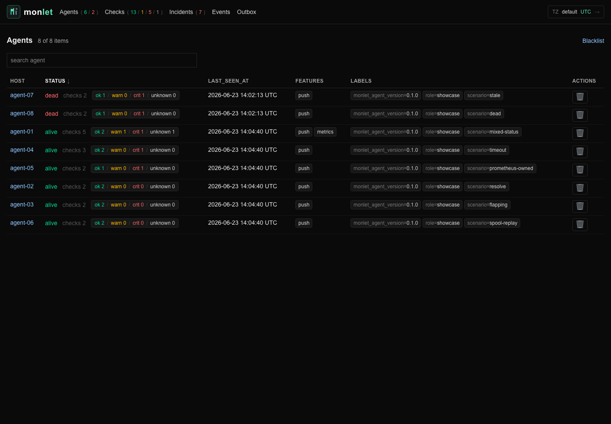The height and width of the screenshot is (424, 611).
Task: Open the Events nav tab
Action: 221,12
